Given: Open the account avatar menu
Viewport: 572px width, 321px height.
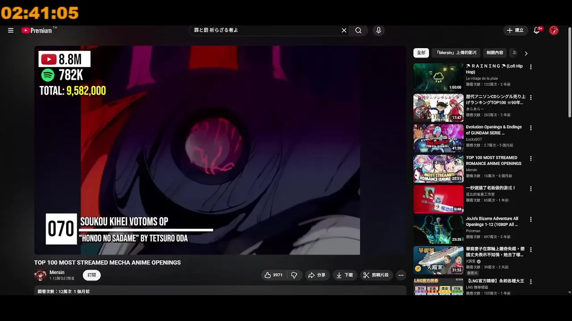Looking at the screenshot, I should coord(554,30).
